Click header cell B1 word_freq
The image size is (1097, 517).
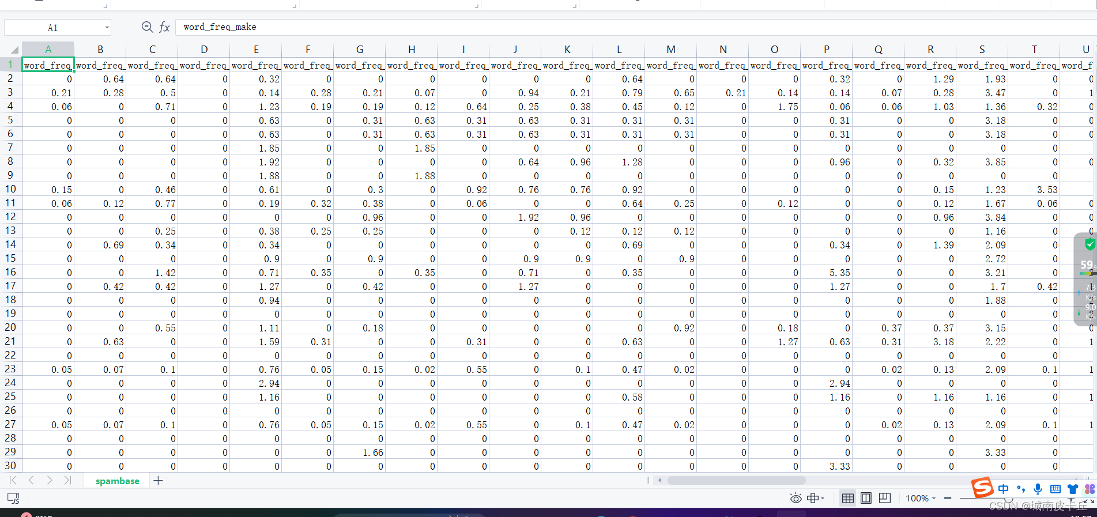tap(100, 65)
